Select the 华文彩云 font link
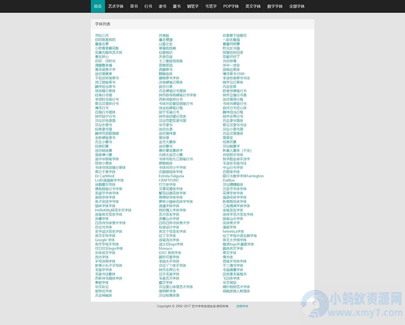The height and width of the screenshot is (325, 405). [102, 287]
